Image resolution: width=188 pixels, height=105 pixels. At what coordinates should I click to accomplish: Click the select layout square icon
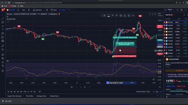[165, 10]
